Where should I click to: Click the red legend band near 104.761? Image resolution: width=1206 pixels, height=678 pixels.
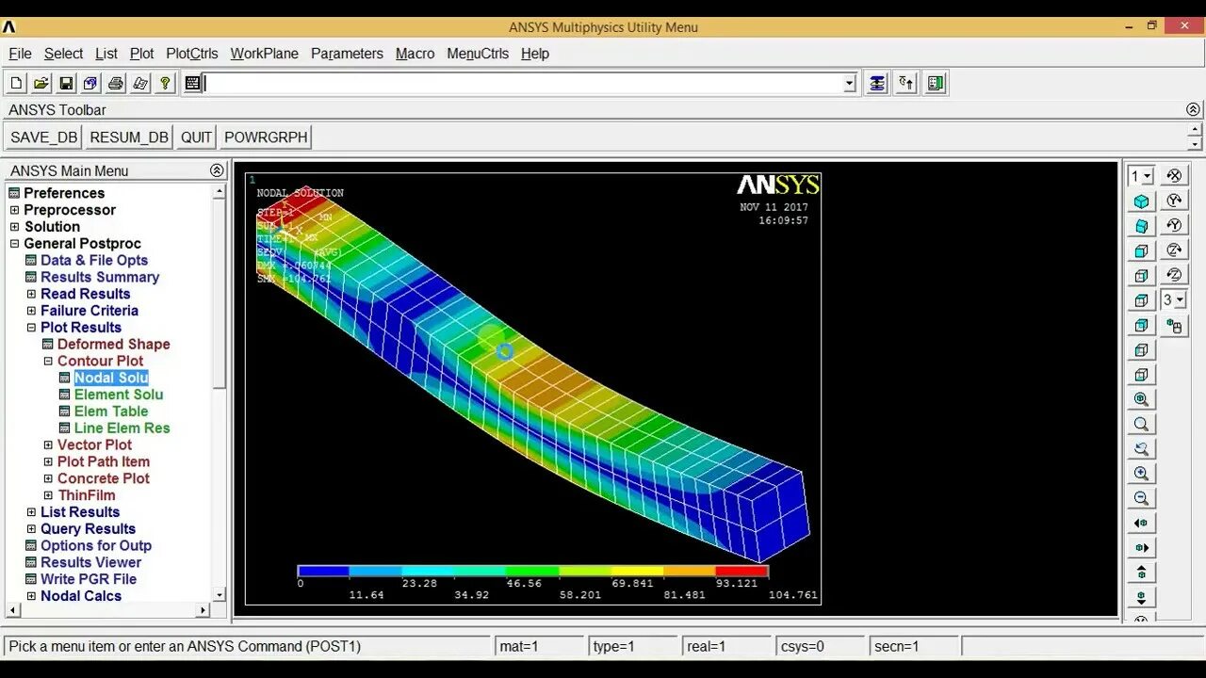click(x=742, y=571)
